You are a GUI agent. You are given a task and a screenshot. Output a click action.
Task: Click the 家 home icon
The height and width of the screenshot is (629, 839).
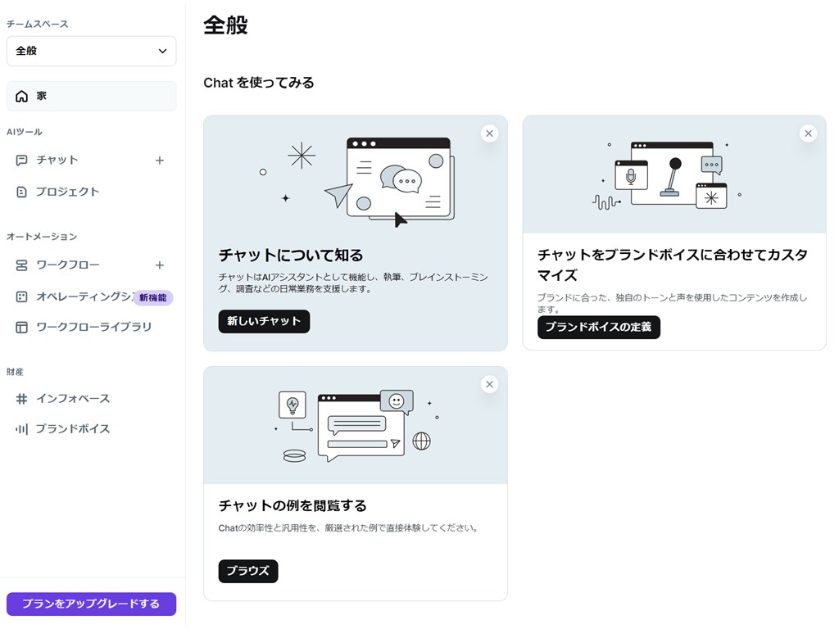click(20, 96)
